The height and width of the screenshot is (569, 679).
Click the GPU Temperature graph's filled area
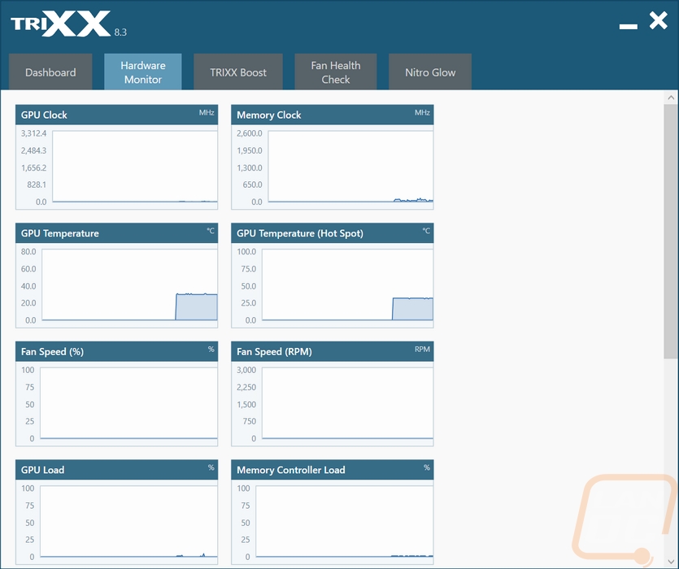click(196, 307)
